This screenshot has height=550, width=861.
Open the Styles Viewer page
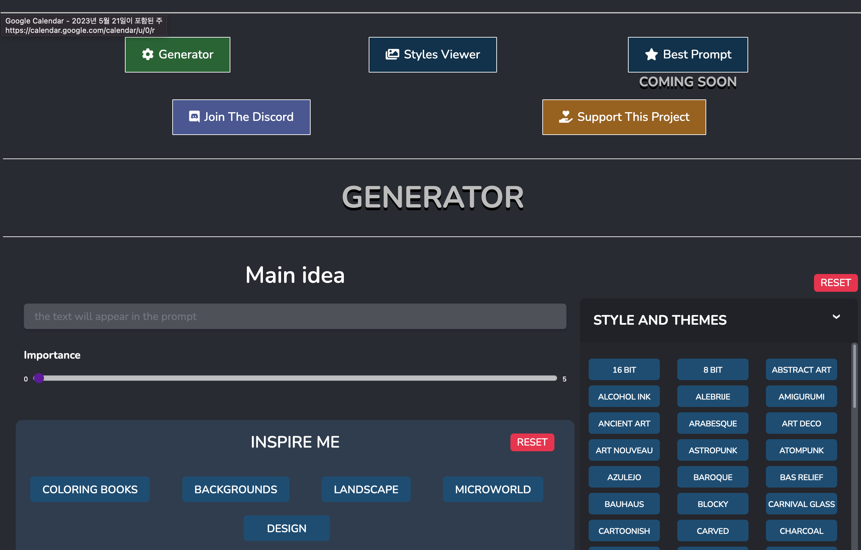click(x=433, y=54)
